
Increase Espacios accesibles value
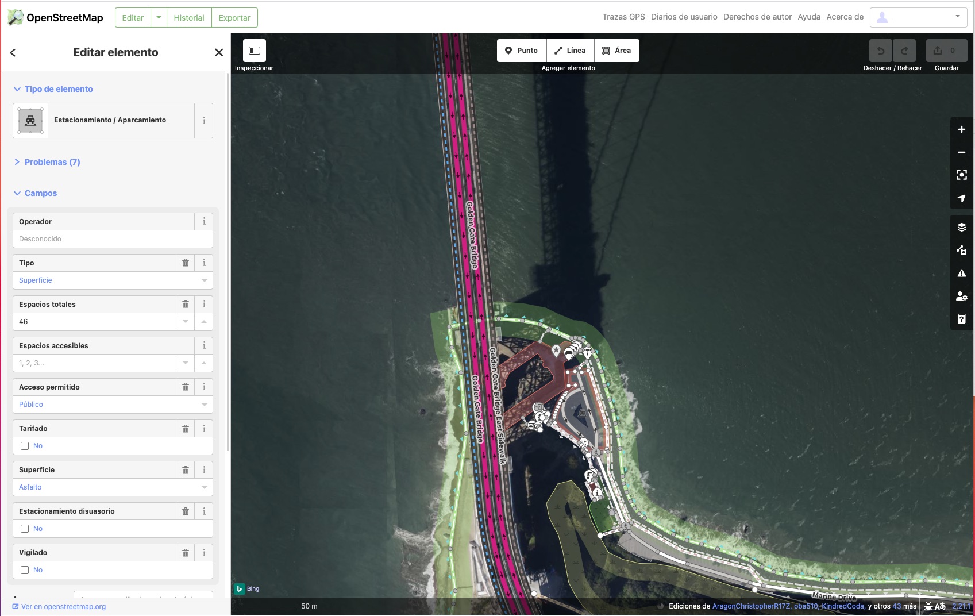tap(204, 363)
